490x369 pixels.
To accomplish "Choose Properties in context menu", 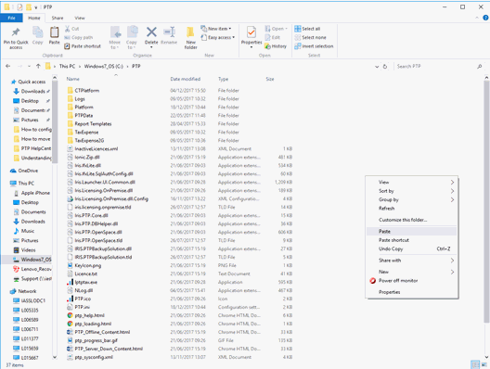I will click(411, 292).
